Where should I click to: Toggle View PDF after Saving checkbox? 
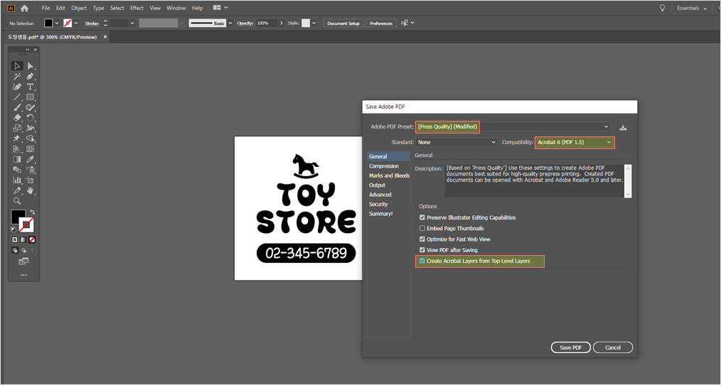[422, 250]
